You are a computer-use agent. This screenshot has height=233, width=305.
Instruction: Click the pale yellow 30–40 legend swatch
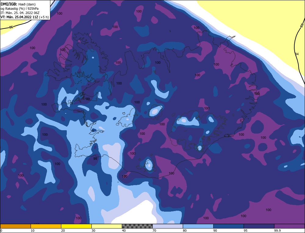(107, 226)
